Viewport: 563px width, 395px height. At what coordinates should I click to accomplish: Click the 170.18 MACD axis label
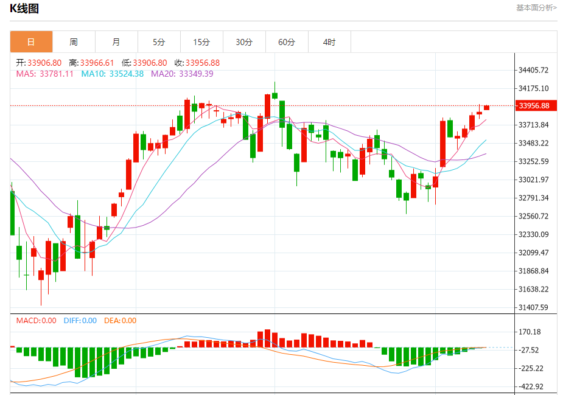pos(530,332)
